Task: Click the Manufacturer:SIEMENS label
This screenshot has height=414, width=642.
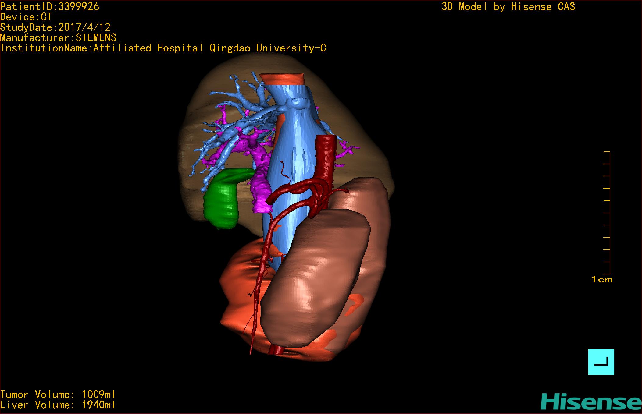Action: pyautogui.click(x=58, y=38)
